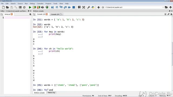Click the In [16] console input line
Viewport: 173px width, 97px height.
coord(102,90)
